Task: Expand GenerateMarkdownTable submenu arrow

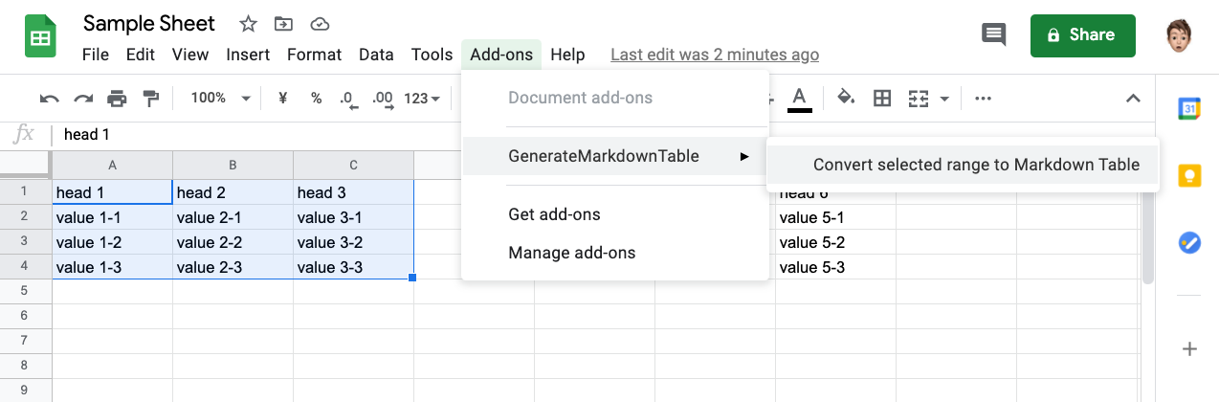Action: point(744,156)
